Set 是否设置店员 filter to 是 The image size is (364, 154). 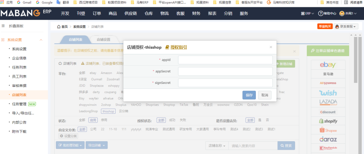point(260,120)
